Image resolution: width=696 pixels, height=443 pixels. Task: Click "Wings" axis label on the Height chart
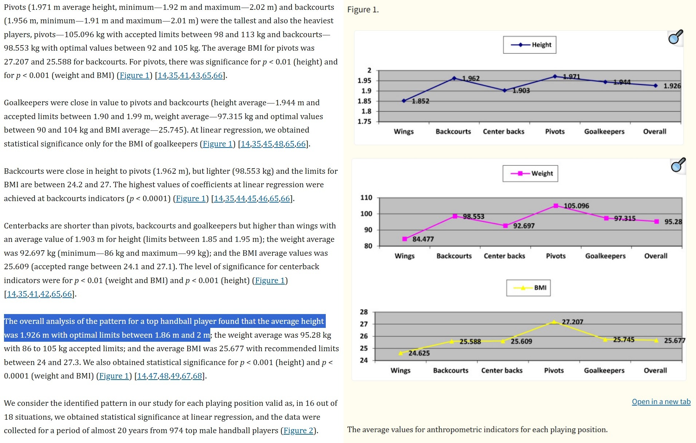[404, 132]
